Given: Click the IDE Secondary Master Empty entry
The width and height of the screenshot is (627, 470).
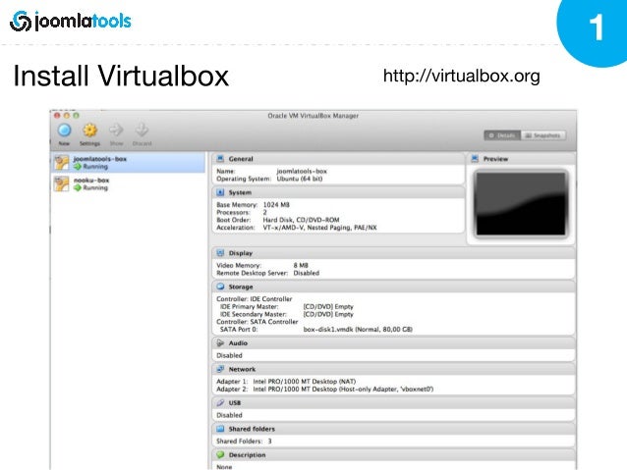Looking at the screenshot, I should pos(328,314).
